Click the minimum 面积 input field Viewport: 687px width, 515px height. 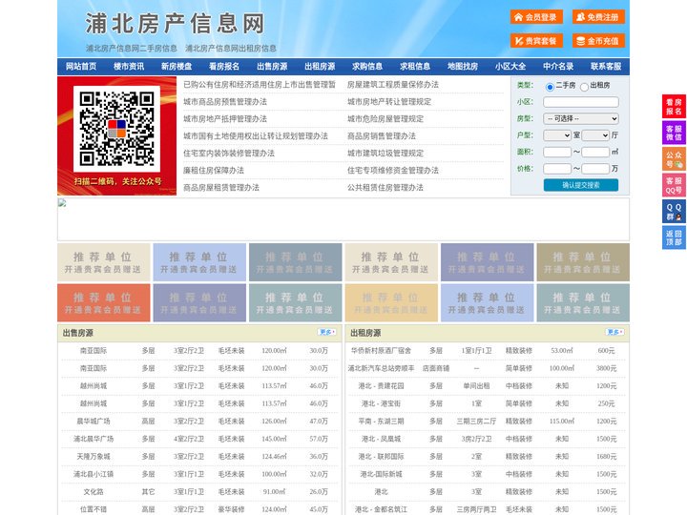557,152
